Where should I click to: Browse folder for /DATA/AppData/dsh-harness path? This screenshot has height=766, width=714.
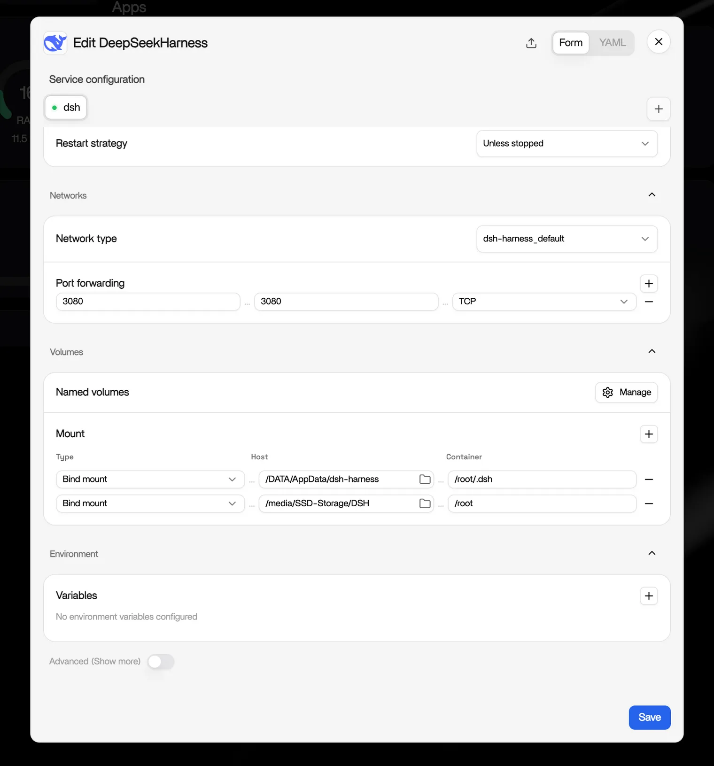tap(425, 480)
